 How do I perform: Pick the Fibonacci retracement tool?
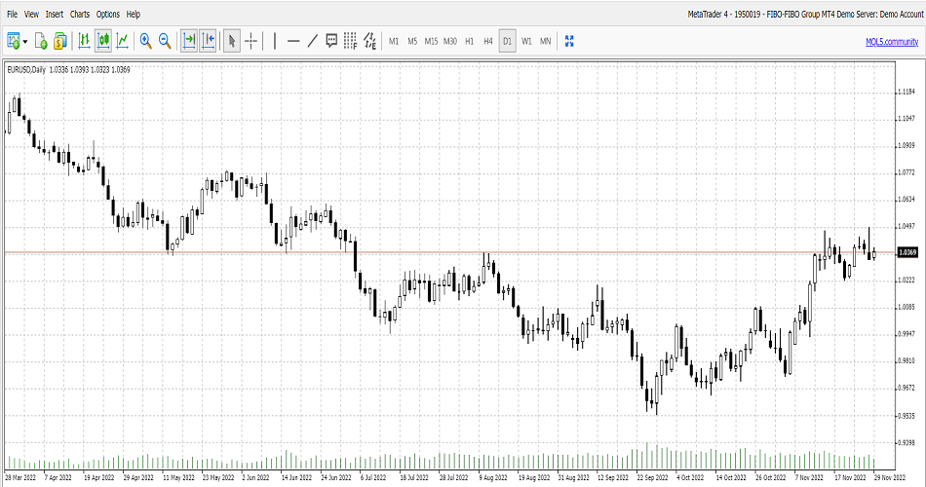point(350,41)
